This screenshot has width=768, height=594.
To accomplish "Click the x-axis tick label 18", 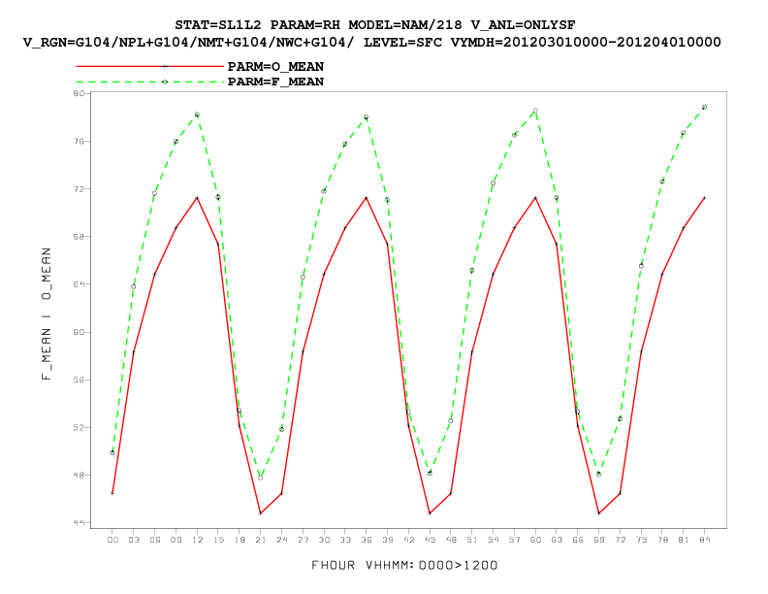I will coord(240,540).
